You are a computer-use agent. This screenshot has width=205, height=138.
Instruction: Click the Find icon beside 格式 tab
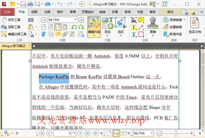(185, 12)
